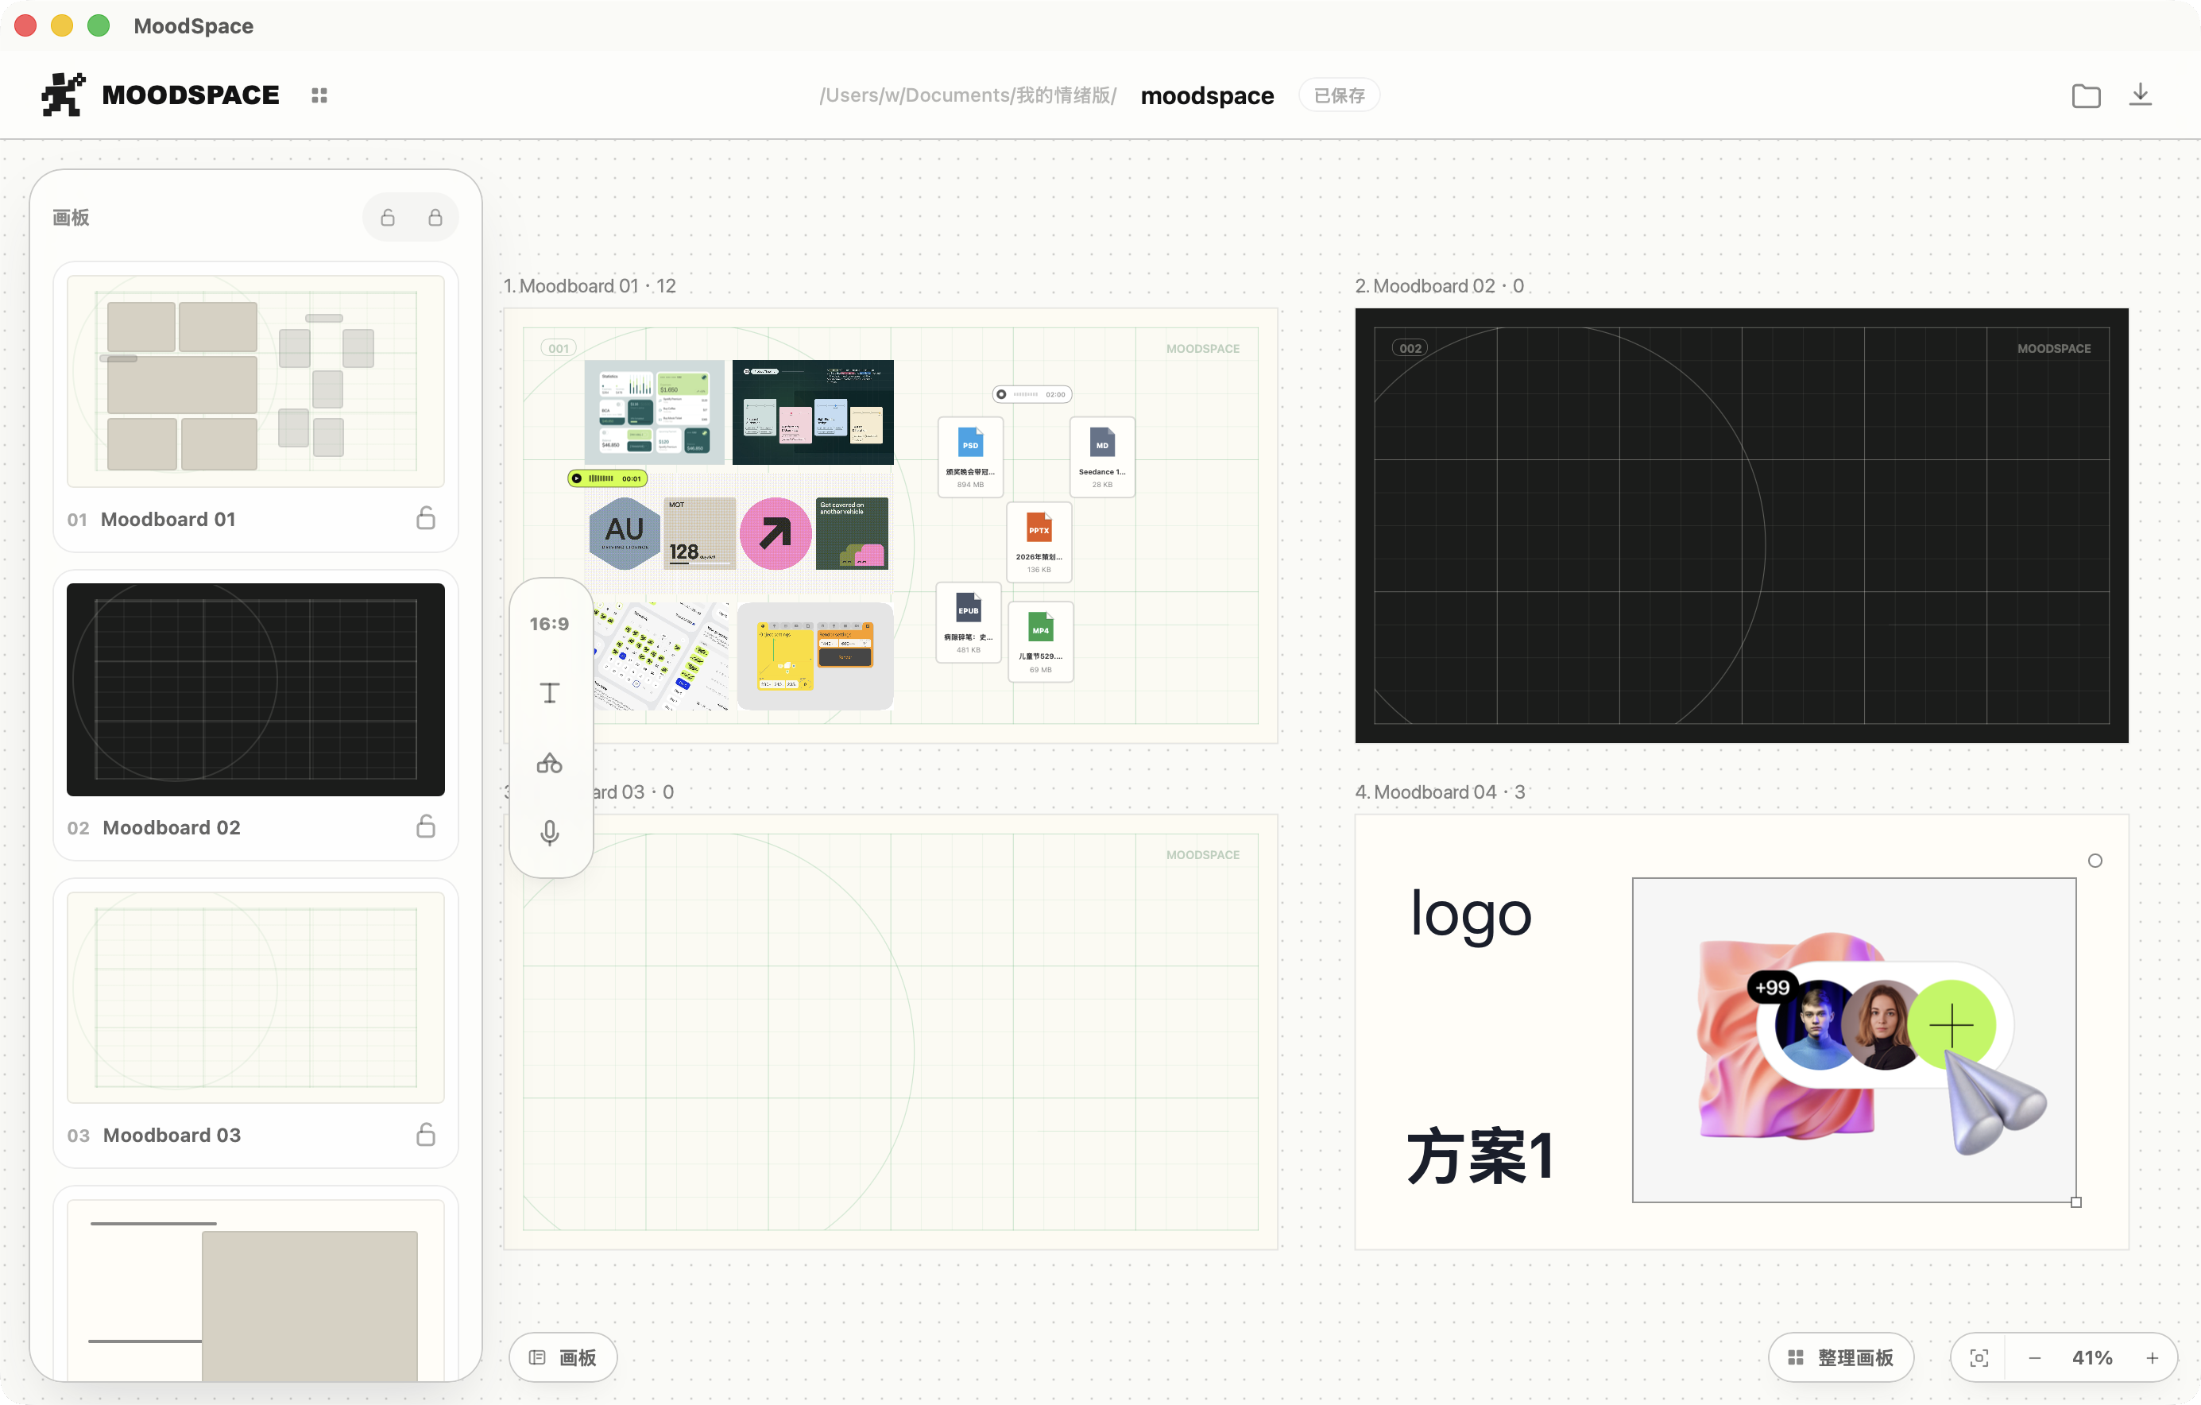Select the Moodboard 01 thumbnail
This screenshot has height=1405, width=2201.
click(256, 381)
